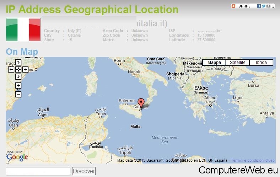Click the Crna Gora (Montenegro) label
The width and height of the screenshot is (280, 177).
tap(156, 61)
